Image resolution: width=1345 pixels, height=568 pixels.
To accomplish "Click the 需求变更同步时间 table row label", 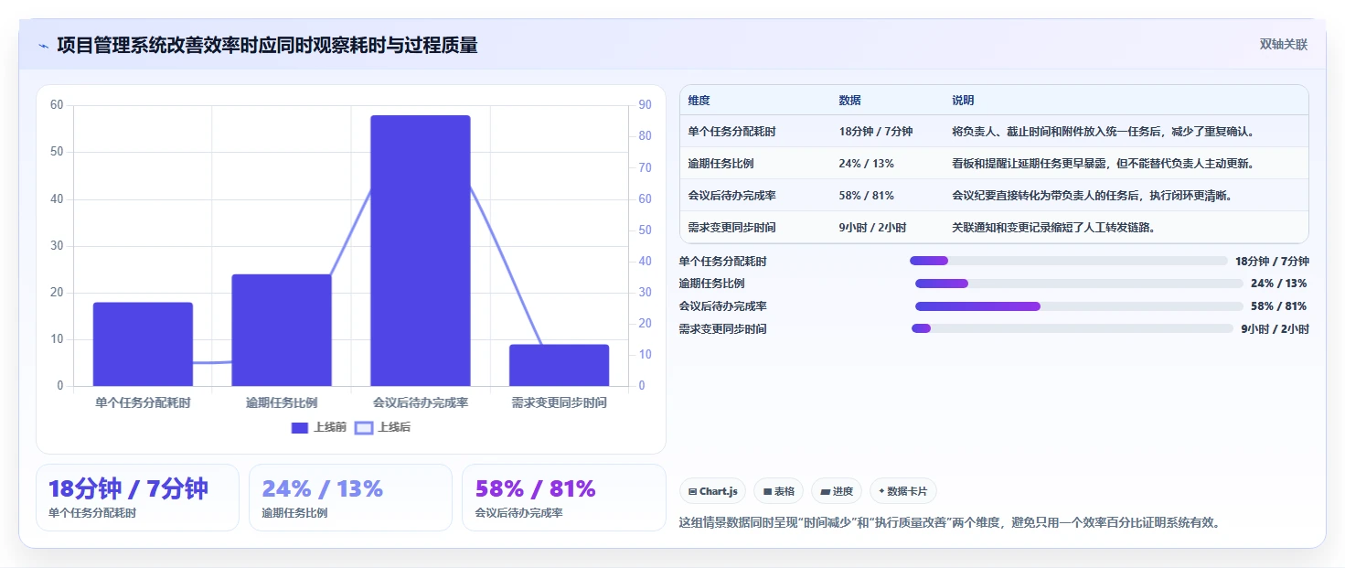I will pos(731,228).
